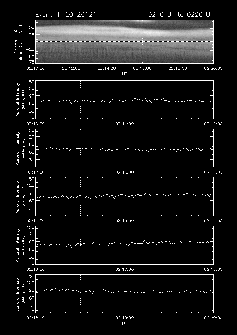This screenshot has height=335, width=237.
Task: Click the red dotted line across the keogram
Action: (125, 45)
